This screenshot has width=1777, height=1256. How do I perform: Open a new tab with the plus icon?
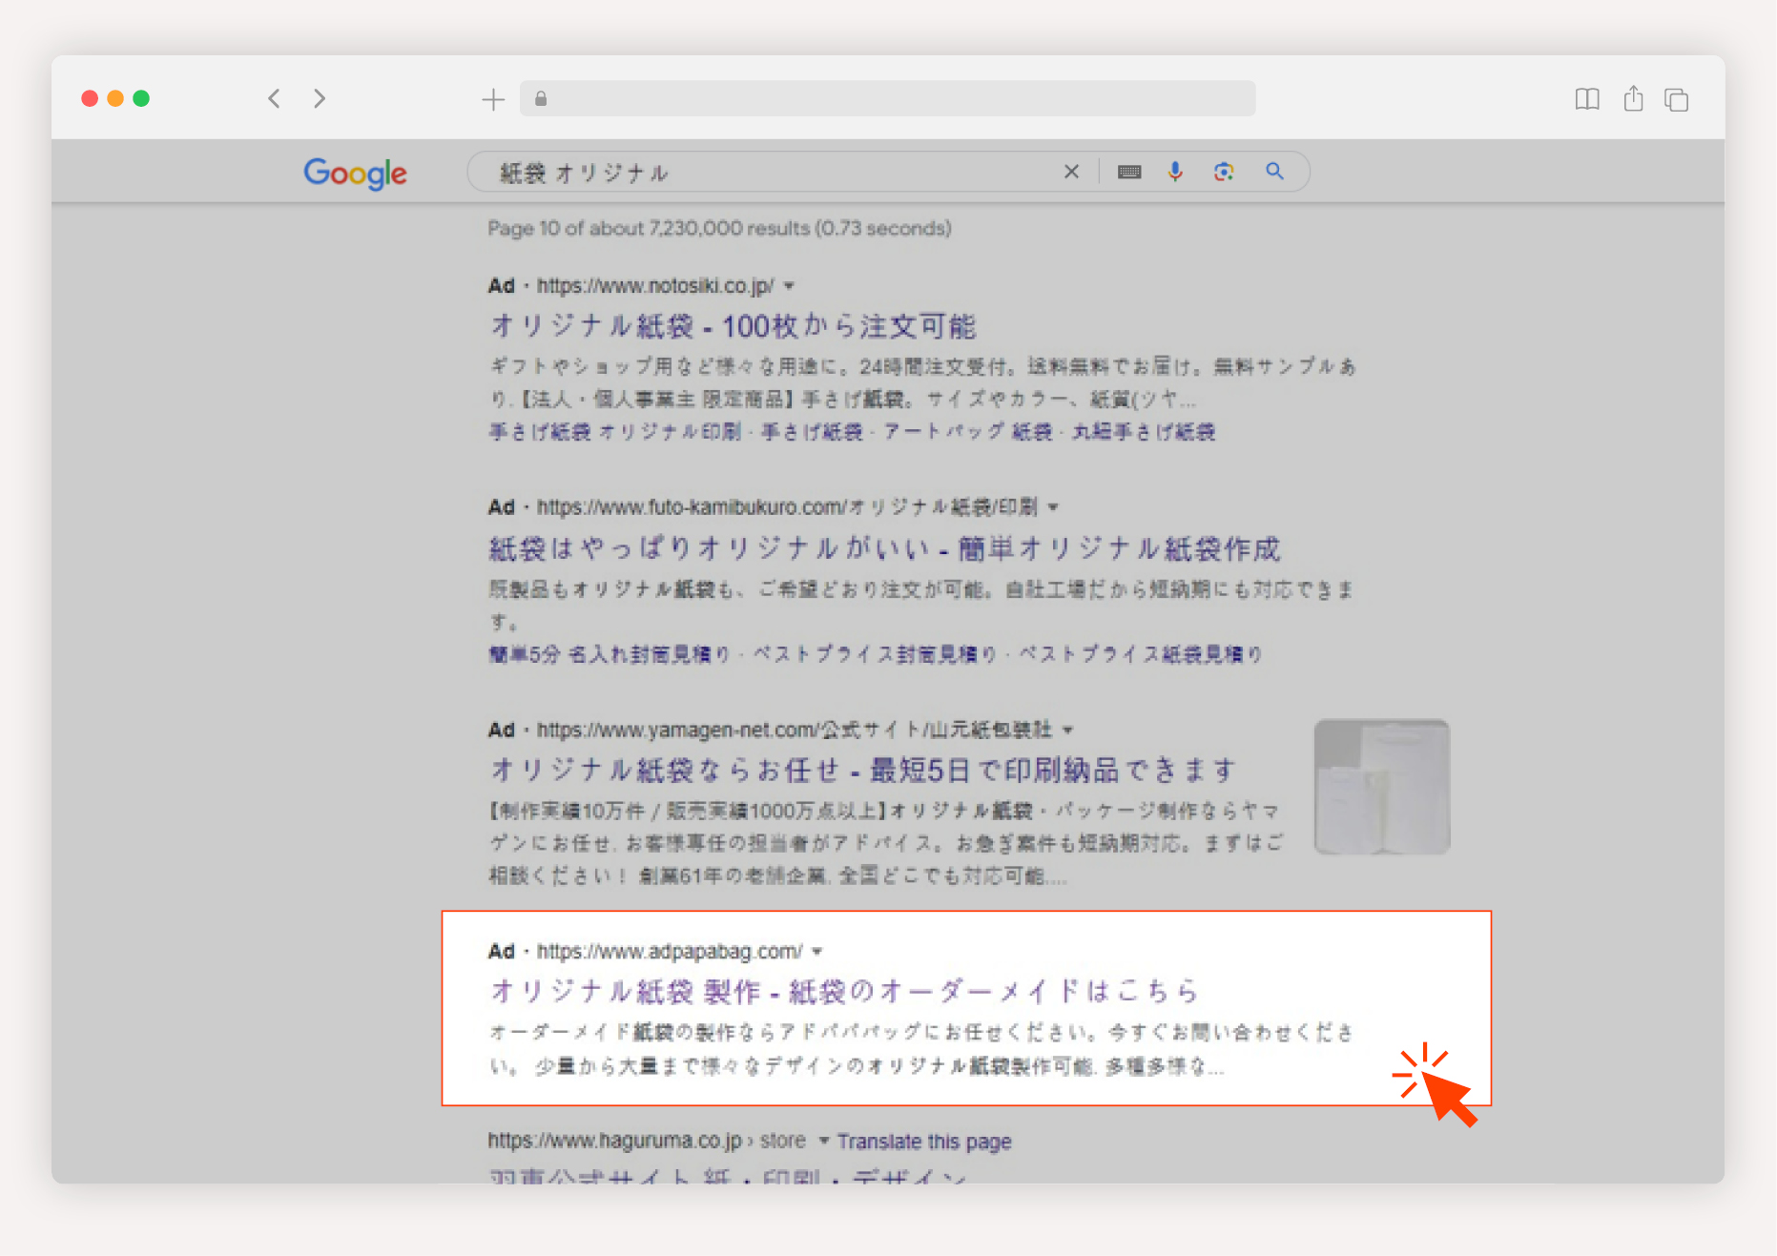pos(493,99)
